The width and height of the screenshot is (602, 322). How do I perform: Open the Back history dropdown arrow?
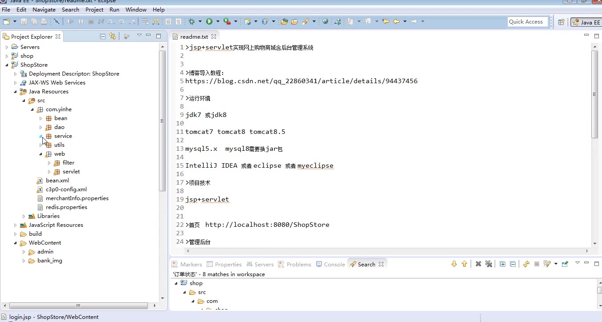coord(405,21)
